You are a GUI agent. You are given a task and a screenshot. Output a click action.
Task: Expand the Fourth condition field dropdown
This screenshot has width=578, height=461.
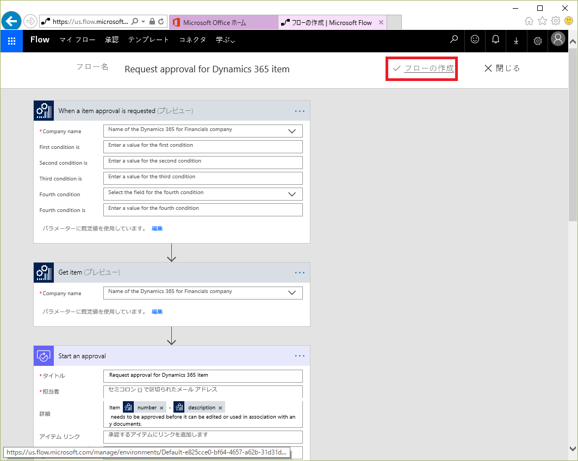pos(292,194)
